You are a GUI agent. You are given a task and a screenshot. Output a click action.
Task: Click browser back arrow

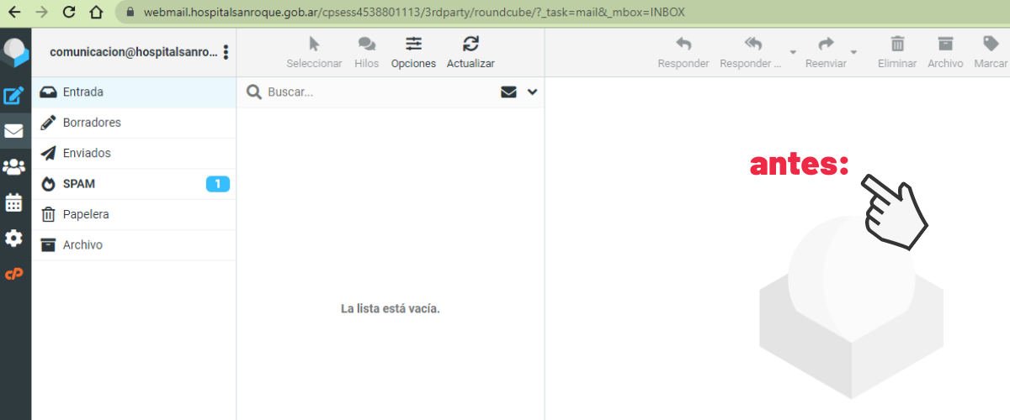coord(15,13)
